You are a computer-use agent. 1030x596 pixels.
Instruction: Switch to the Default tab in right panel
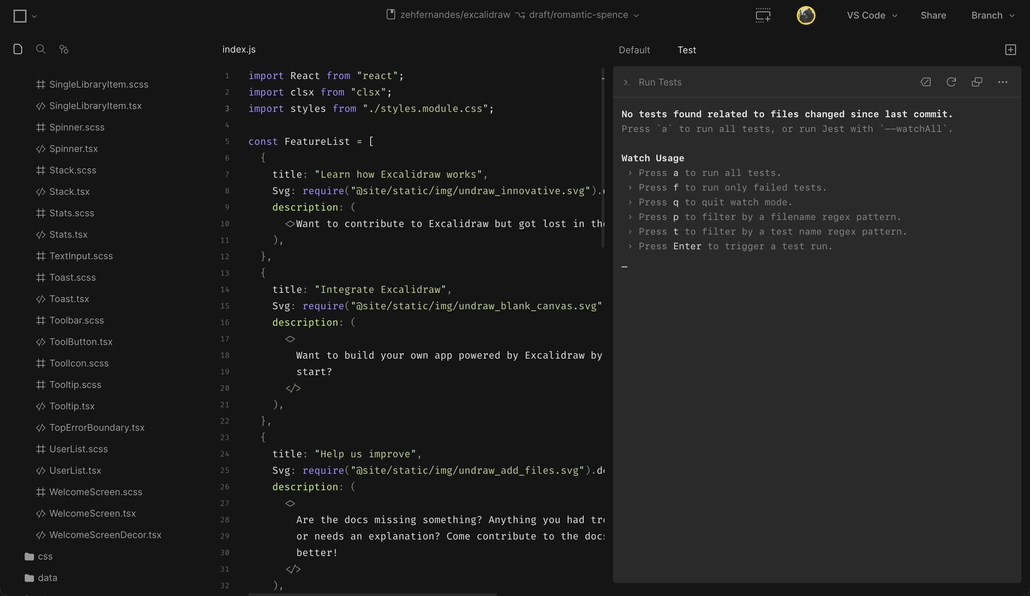tap(633, 49)
